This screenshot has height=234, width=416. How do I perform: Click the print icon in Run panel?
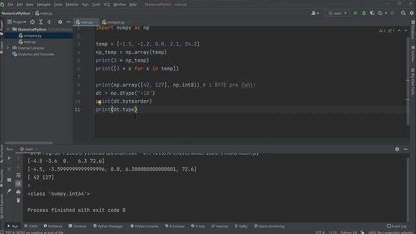coord(18,192)
